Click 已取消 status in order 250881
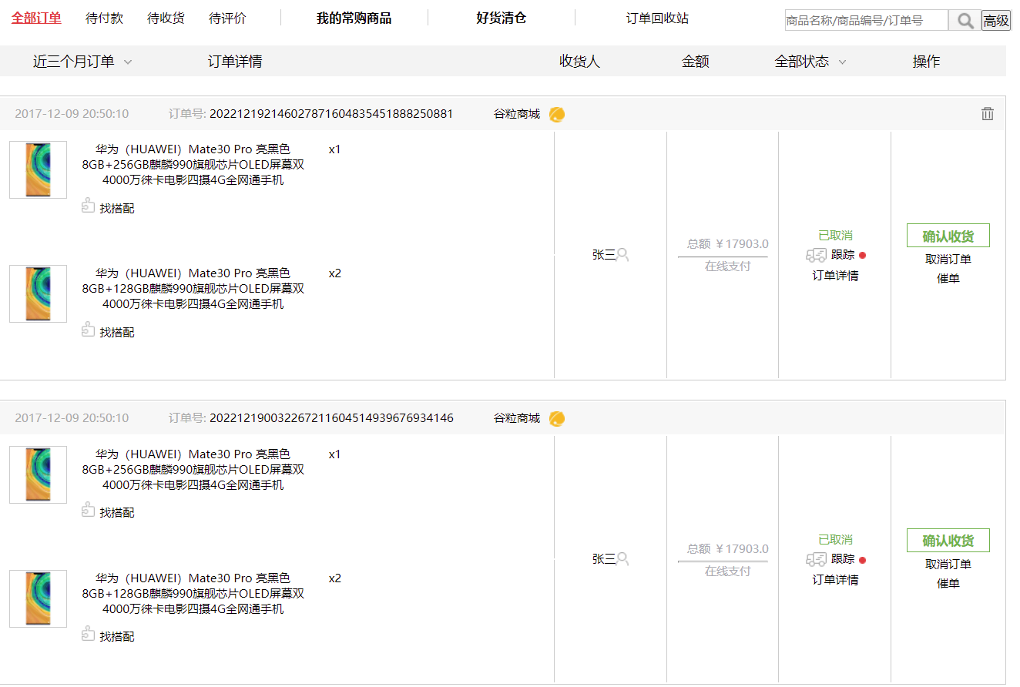The height and width of the screenshot is (687, 1020). point(835,236)
